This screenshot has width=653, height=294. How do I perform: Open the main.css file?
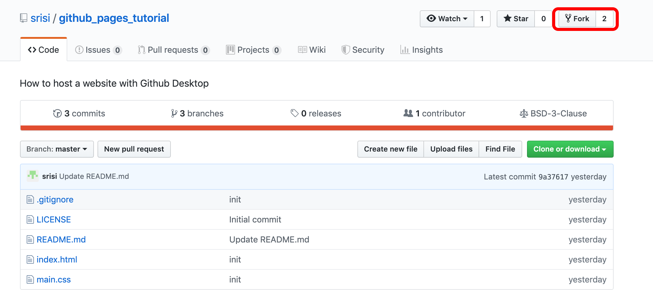pos(54,279)
